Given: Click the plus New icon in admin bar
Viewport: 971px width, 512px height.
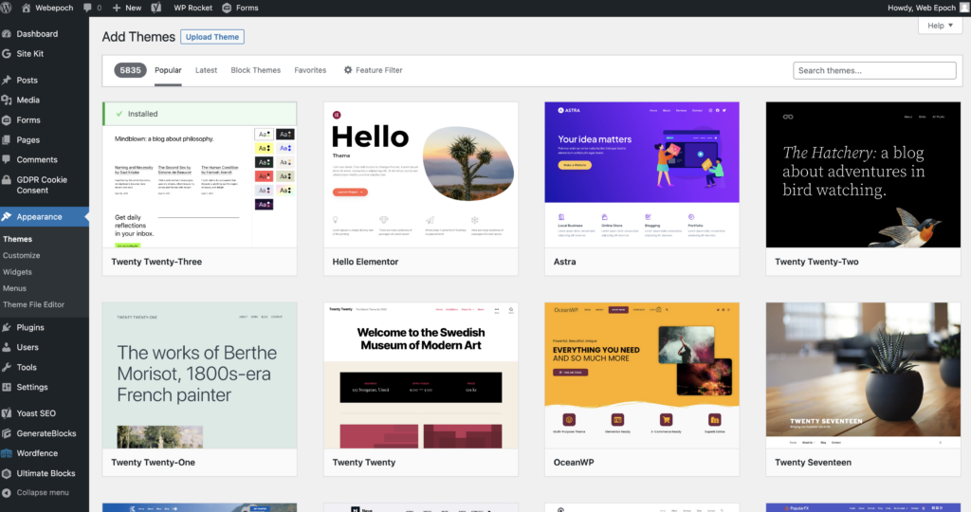Looking at the screenshot, I should [x=117, y=8].
